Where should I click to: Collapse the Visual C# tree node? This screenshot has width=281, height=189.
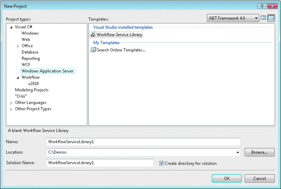[11, 27]
